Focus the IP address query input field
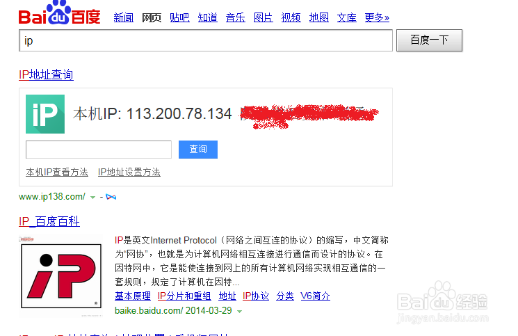The width and height of the screenshot is (518, 336). pyautogui.click(x=99, y=150)
